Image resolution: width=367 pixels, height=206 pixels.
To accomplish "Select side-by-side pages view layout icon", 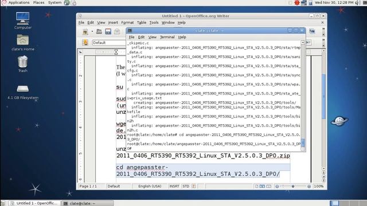I will click(x=263, y=186).
